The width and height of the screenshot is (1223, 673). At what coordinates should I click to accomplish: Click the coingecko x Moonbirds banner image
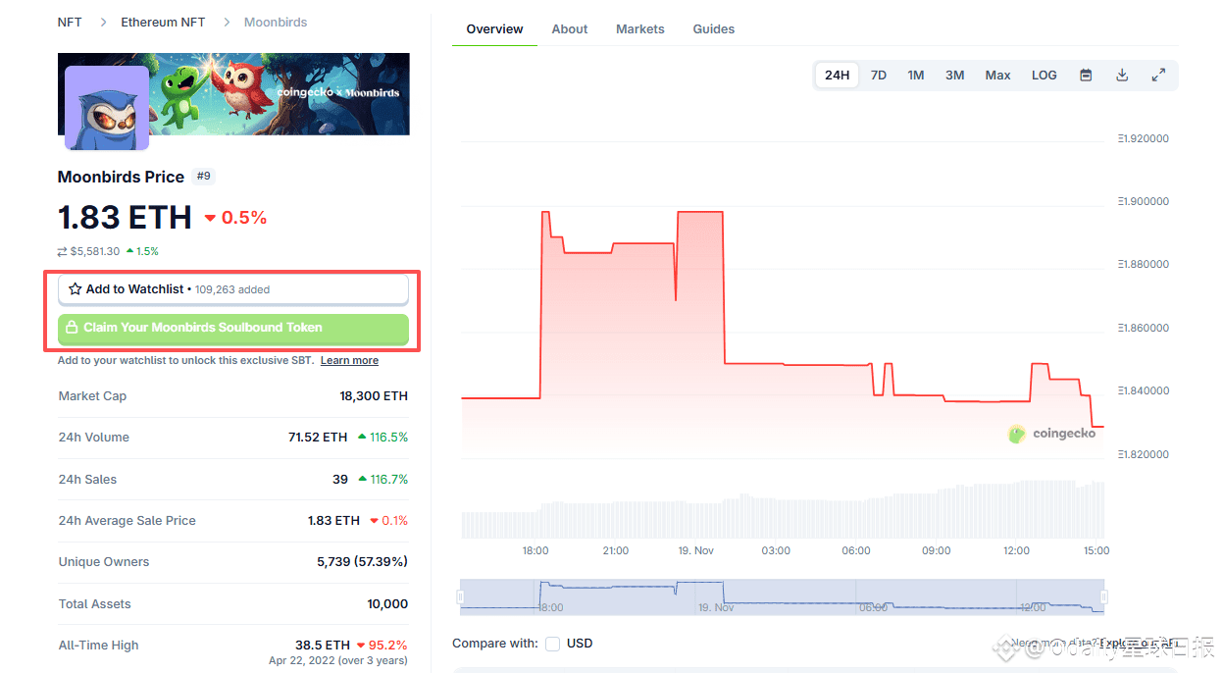tap(233, 94)
